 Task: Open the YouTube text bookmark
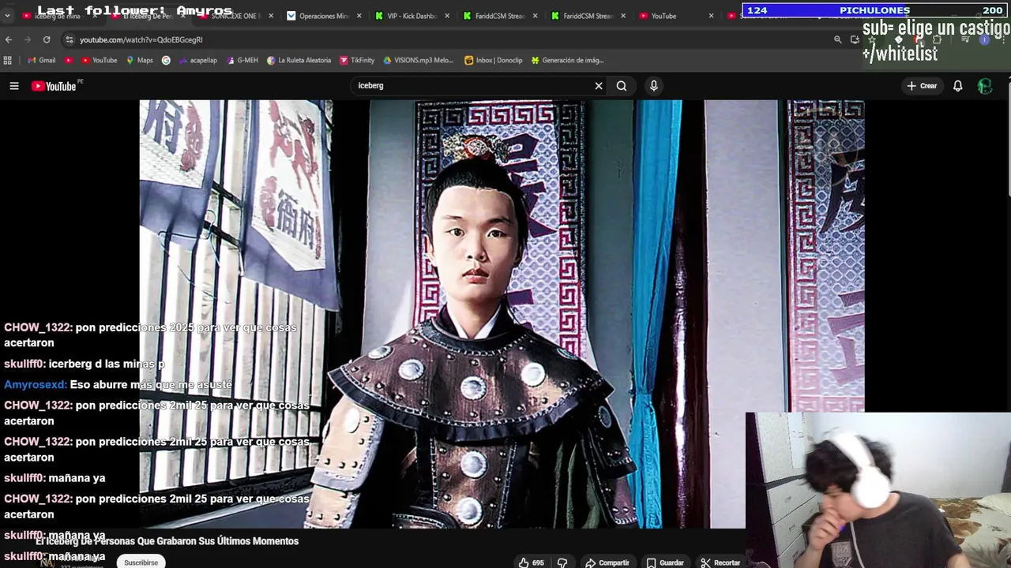coord(100,60)
